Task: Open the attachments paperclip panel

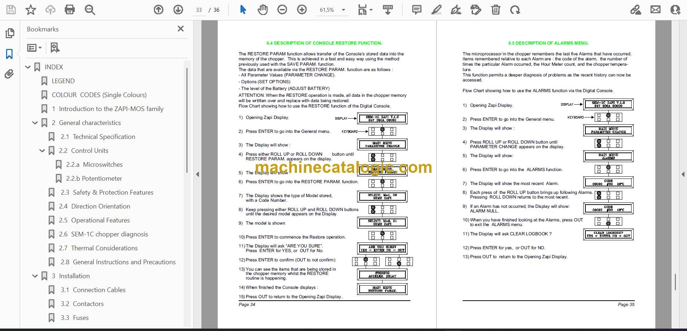Action: tap(10, 74)
